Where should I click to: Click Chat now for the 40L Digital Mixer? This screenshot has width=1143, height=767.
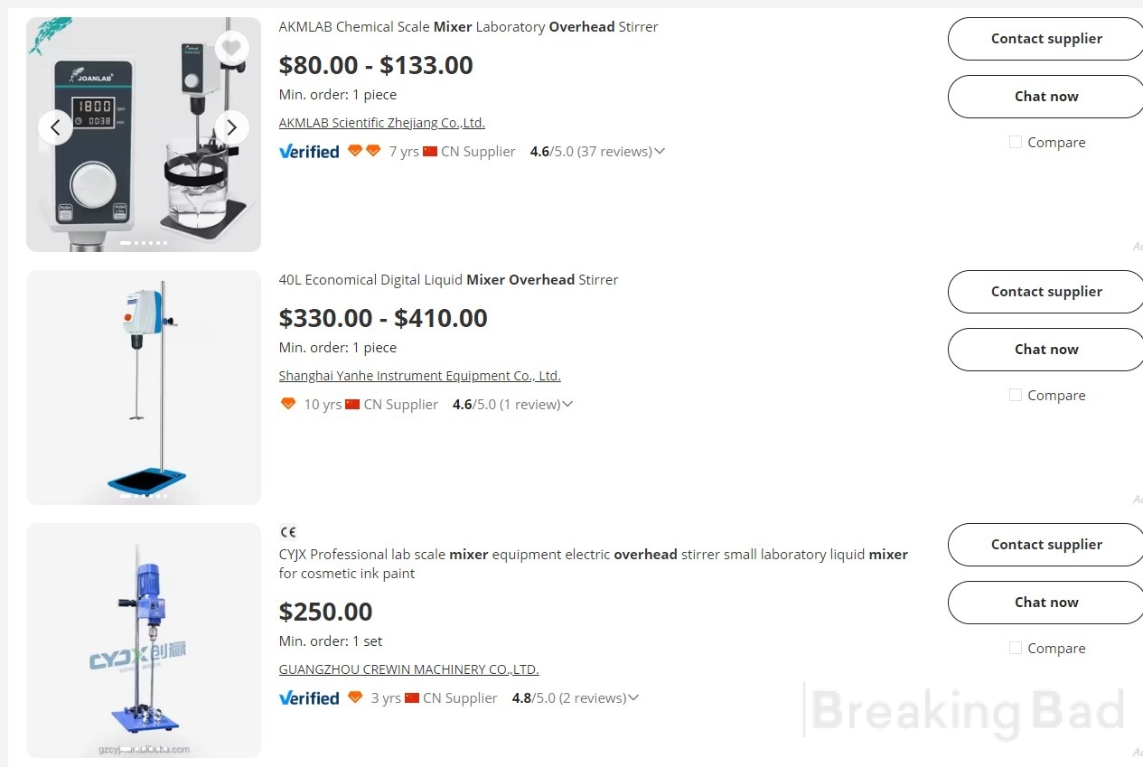pyautogui.click(x=1046, y=350)
